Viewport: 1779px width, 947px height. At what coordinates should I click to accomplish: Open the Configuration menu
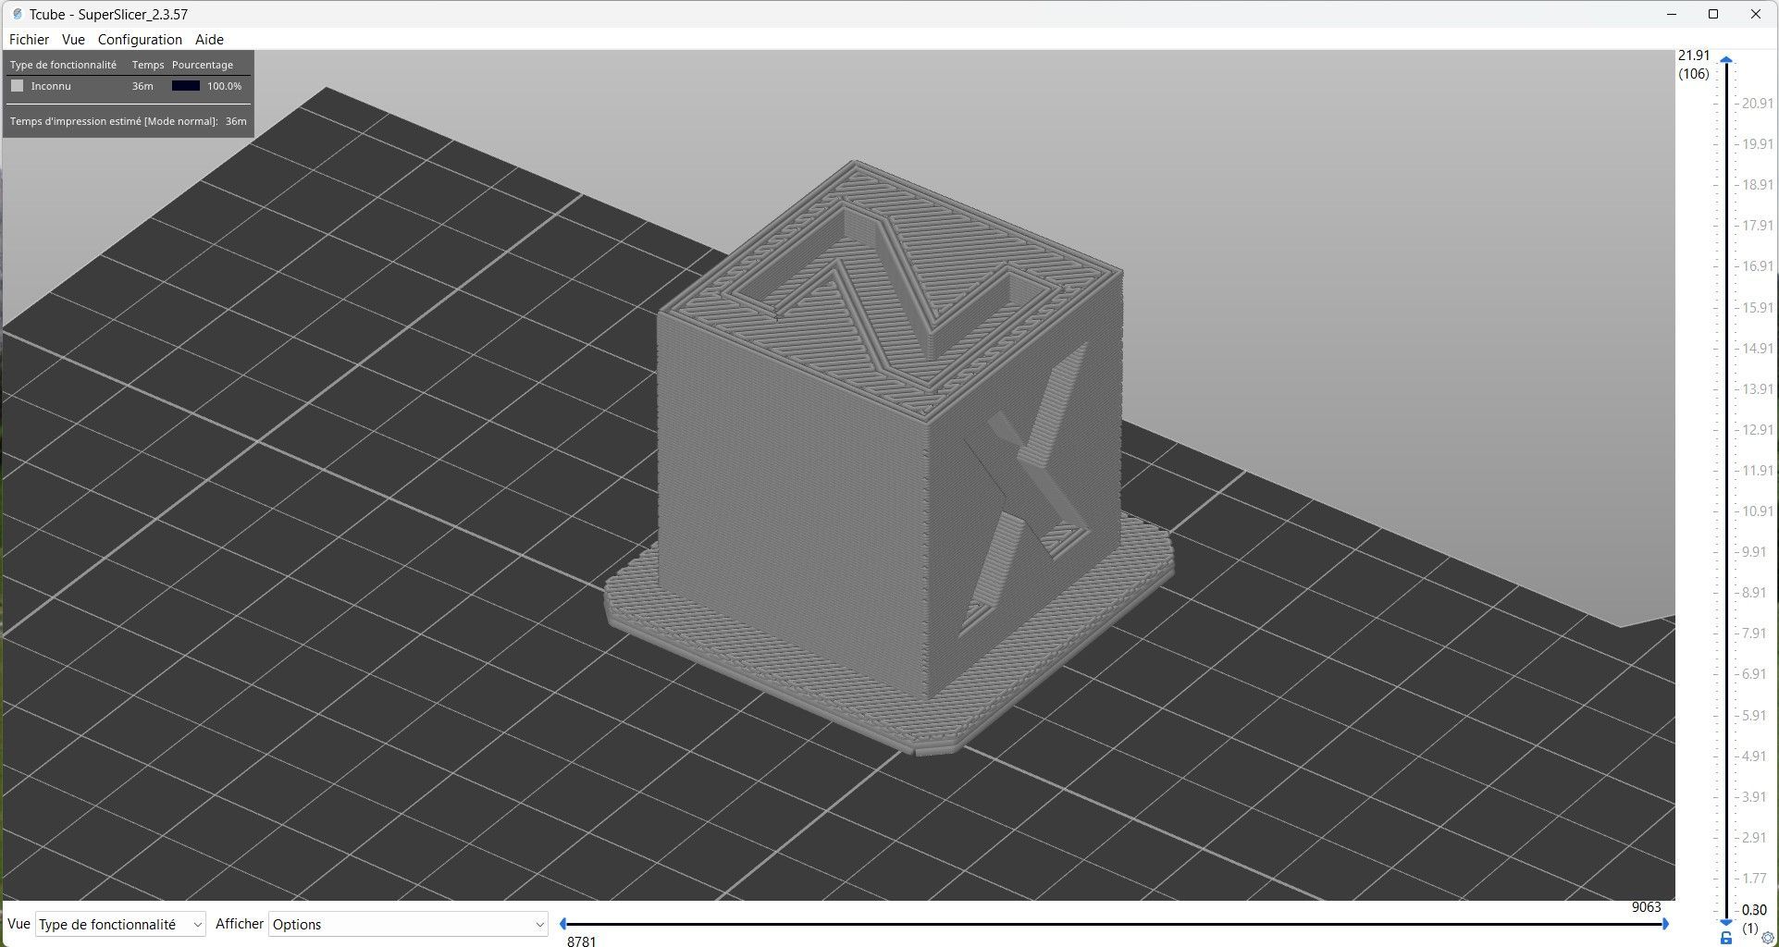(x=140, y=40)
